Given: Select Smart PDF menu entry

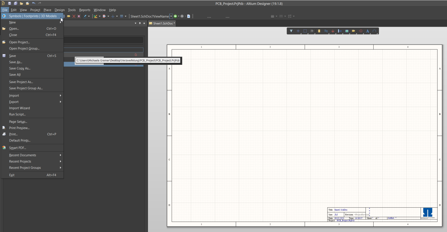Looking at the screenshot, I should pyautogui.click(x=18, y=148).
